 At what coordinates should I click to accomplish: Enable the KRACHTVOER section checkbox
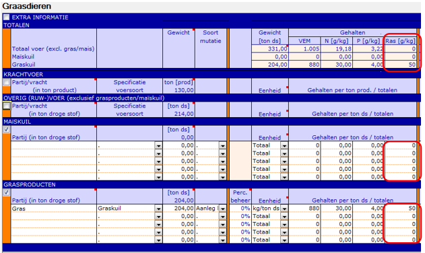[x=7, y=82]
